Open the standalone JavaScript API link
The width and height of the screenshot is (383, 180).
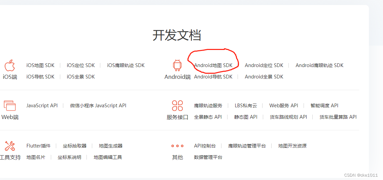42,106
